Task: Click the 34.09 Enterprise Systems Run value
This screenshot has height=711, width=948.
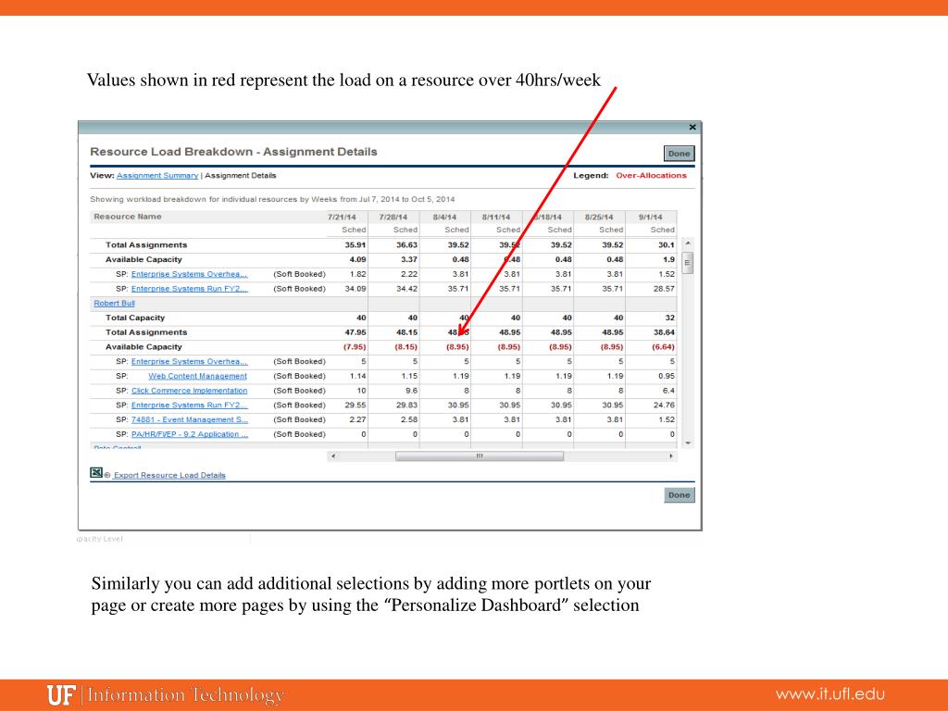Action: point(355,289)
